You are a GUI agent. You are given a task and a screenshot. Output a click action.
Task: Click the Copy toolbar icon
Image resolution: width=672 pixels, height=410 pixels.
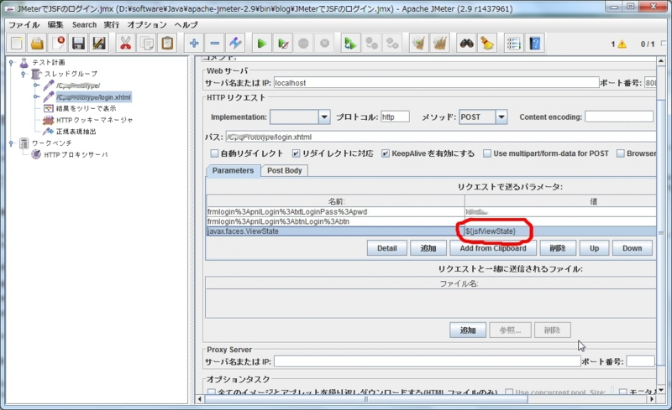(x=146, y=44)
